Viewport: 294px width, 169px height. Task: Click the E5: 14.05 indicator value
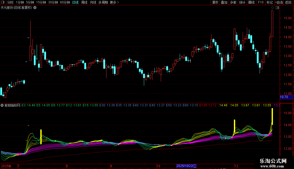pyautogui.click(x=43, y=105)
